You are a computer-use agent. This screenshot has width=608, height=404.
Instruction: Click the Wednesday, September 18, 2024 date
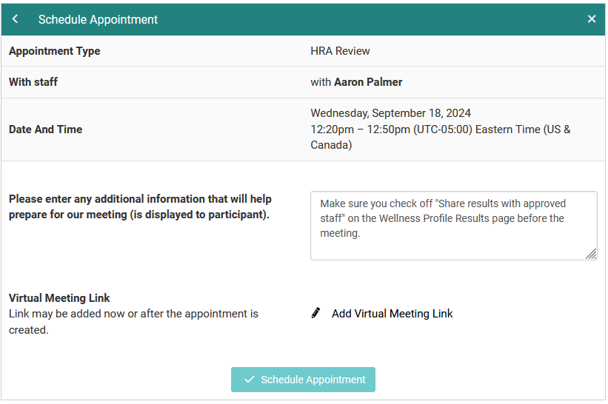tap(390, 113)
